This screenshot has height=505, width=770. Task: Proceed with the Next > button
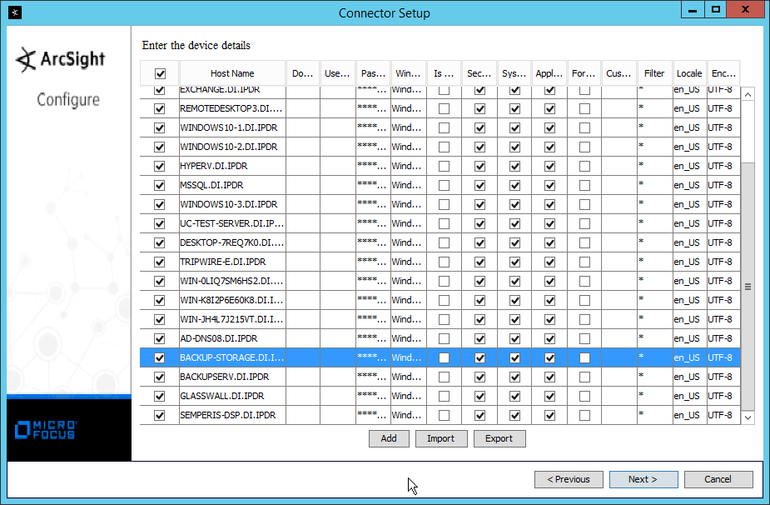tap(643, 479)
